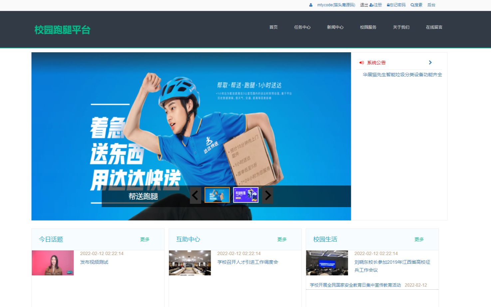Select the purple banner slide thumbnail
This screenshot has width=491, height=307.
click(x=246, y=195)
